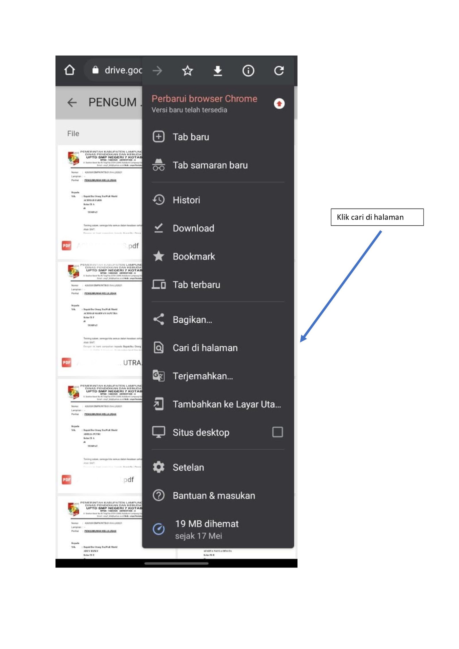459x649 pixels.
Task: Open Histori from the menu
Action: [x=218, y=200]
